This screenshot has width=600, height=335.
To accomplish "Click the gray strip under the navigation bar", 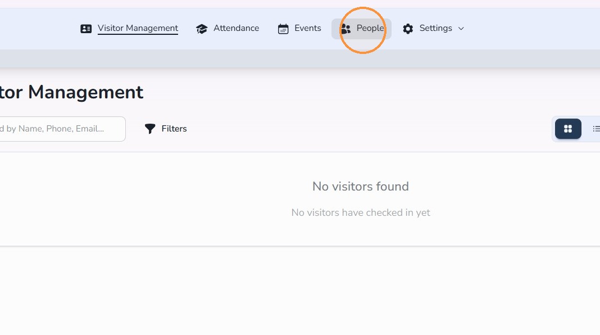I will click(x=300, y=58).
